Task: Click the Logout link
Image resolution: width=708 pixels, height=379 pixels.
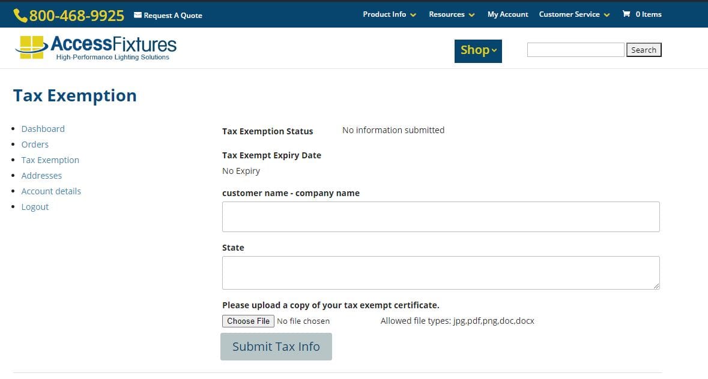Action: point(35,207)
